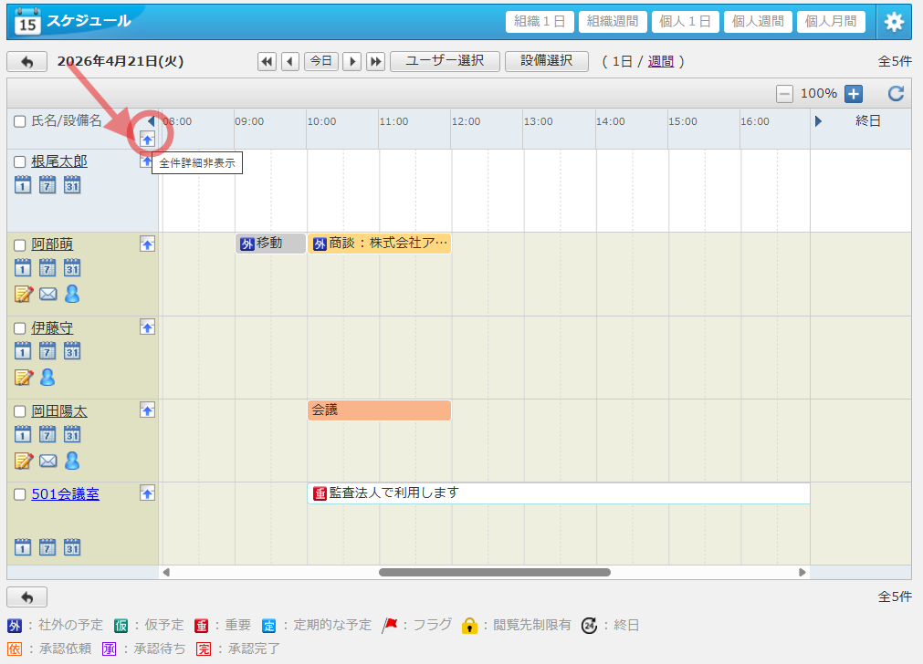Click the mail icon under 岡田陽太
The image size is (923, 664).
(x=48, y=461)
